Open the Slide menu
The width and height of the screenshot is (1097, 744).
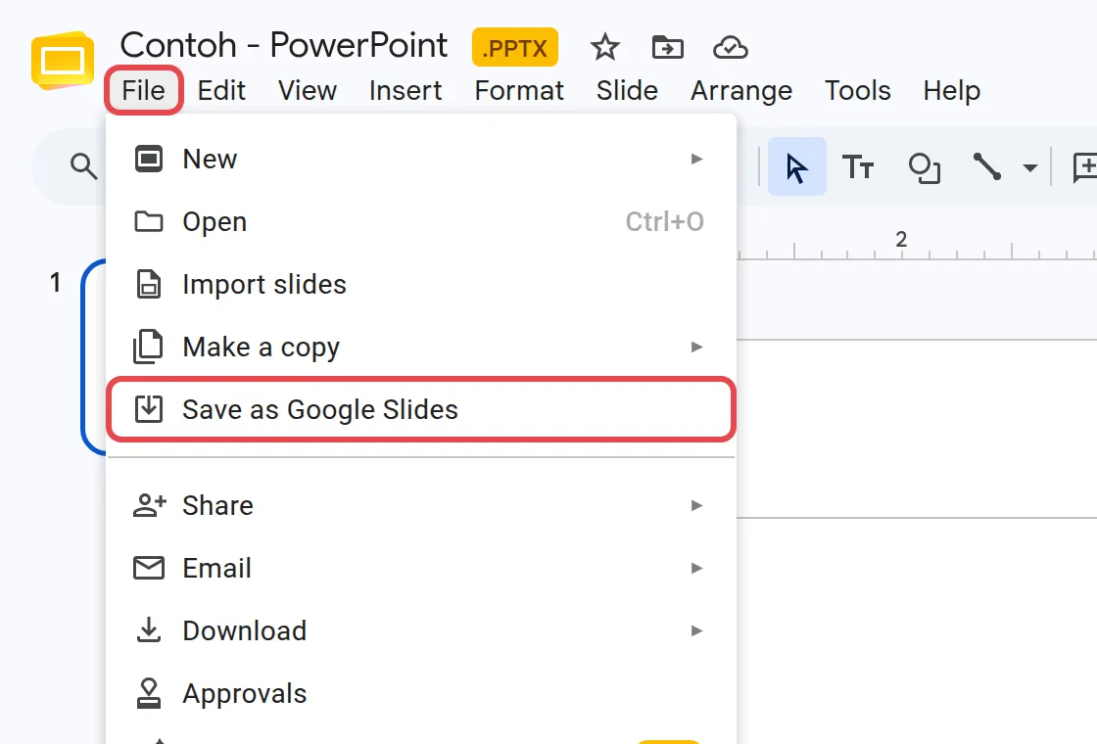(627, 90)
